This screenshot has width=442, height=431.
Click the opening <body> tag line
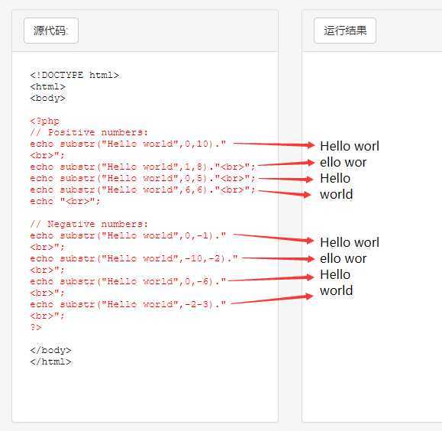coord(48,99)
